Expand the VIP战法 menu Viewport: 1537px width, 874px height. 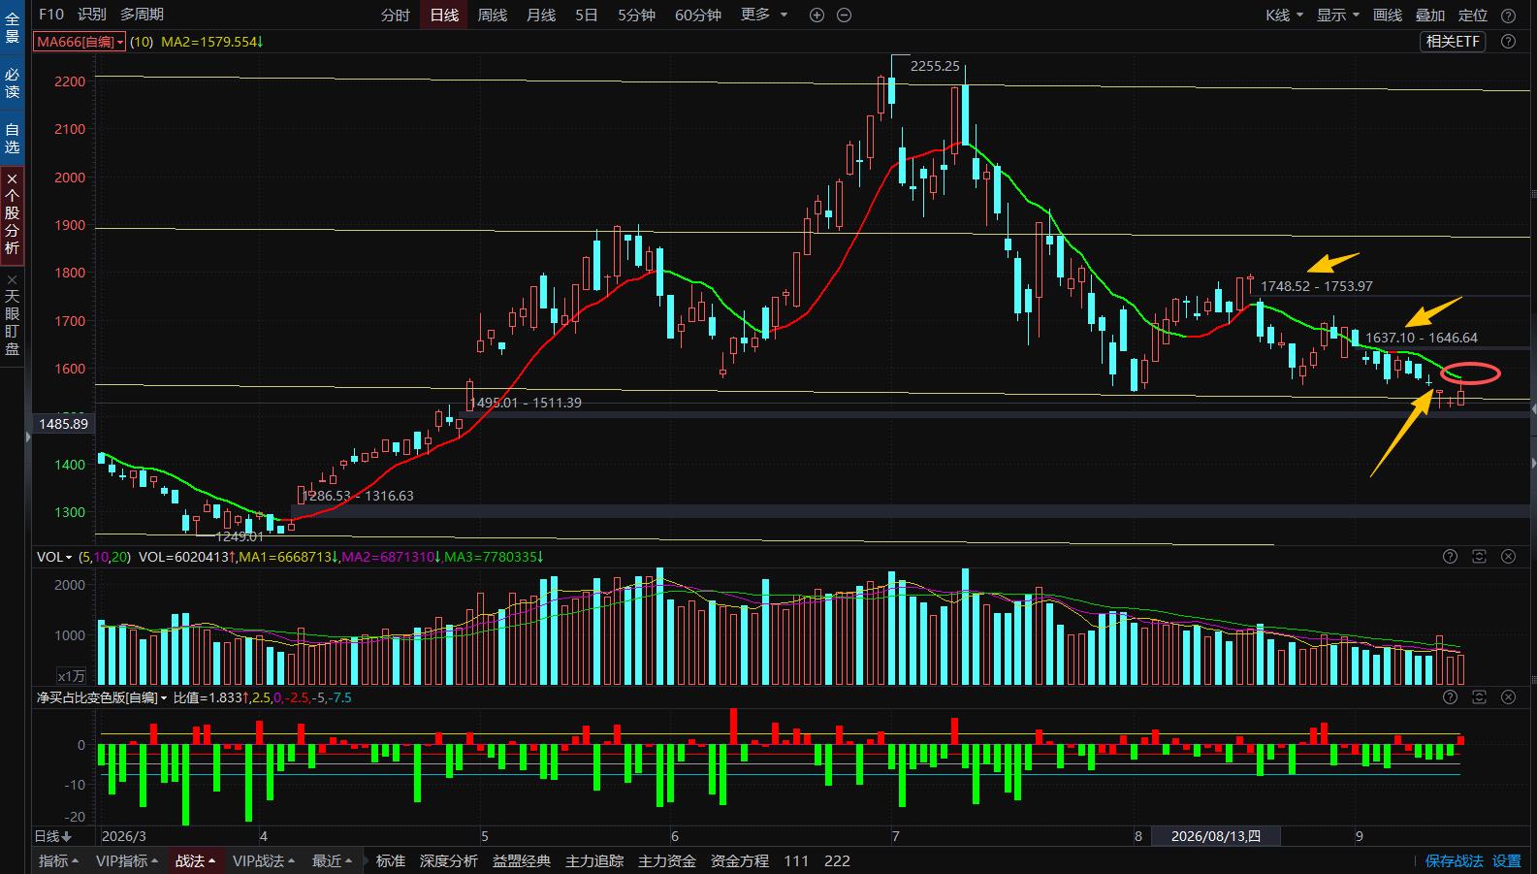(x=265, y=861)
